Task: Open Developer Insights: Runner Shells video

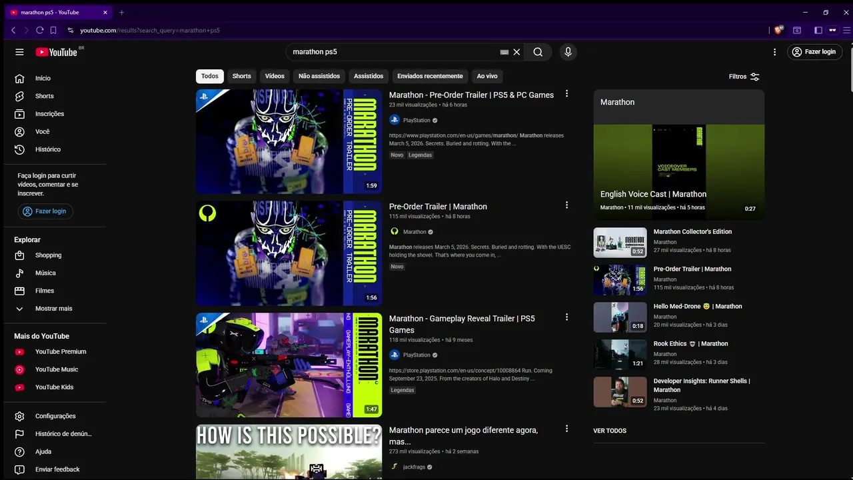Action: (x=702, y=385)
